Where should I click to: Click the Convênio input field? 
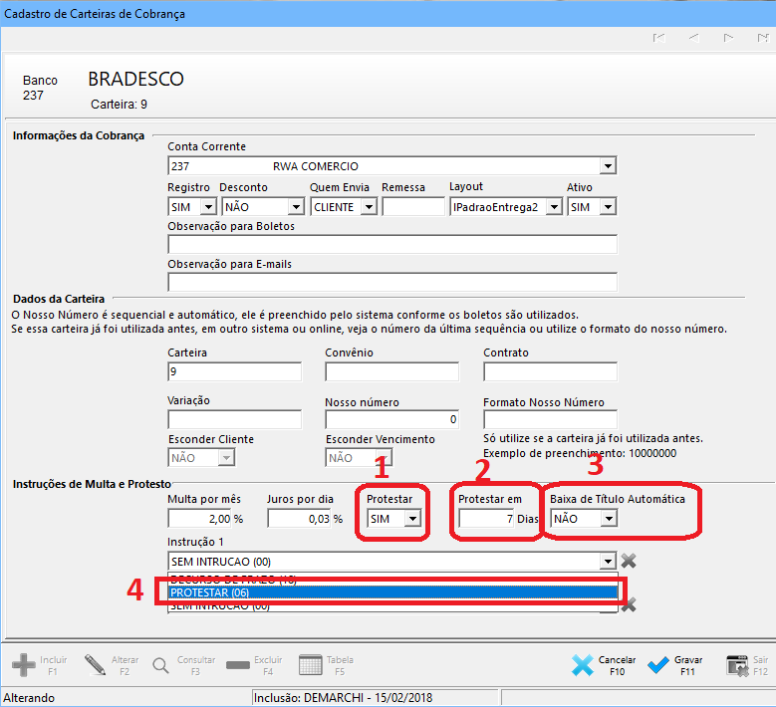pyautogui.click(x=391, y=371)
